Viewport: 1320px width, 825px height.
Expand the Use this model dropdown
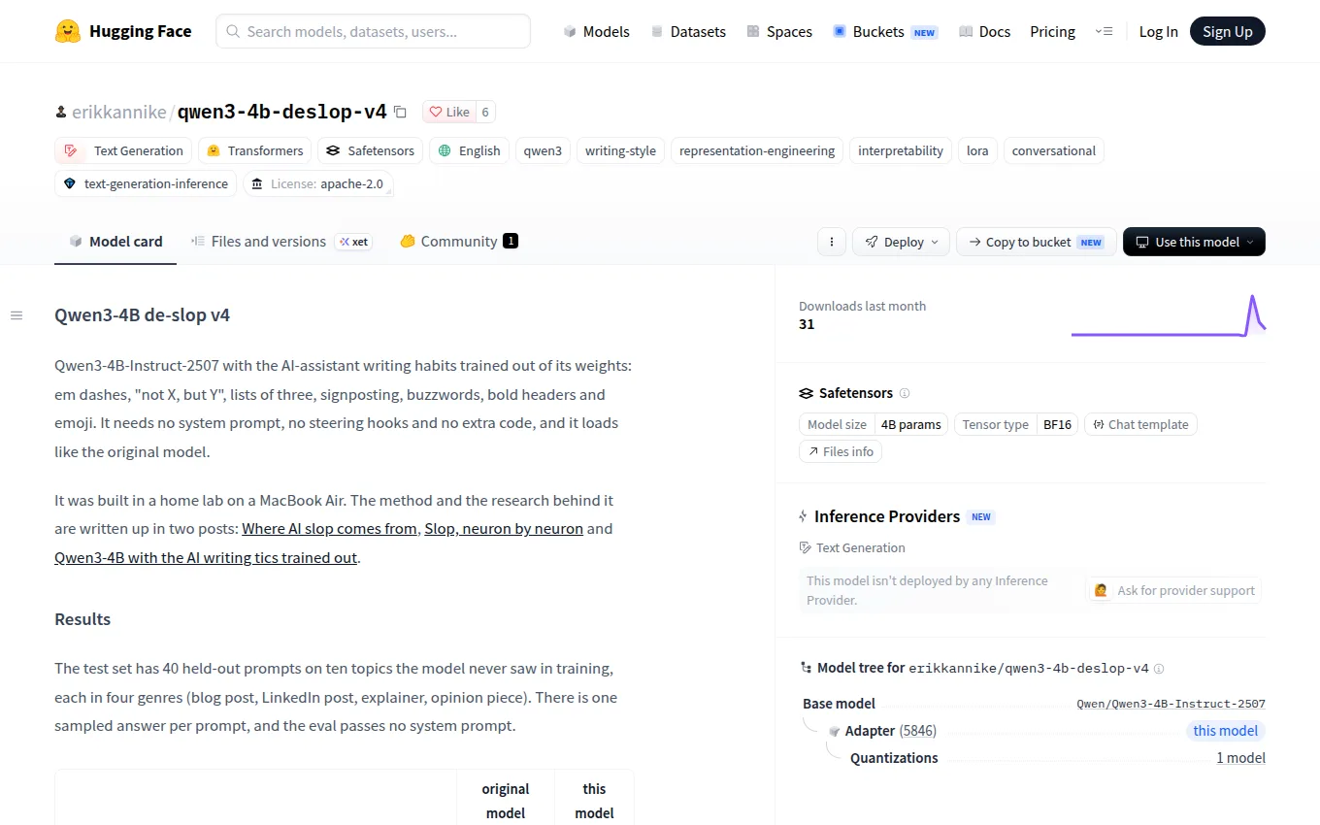coord(1194,242)
